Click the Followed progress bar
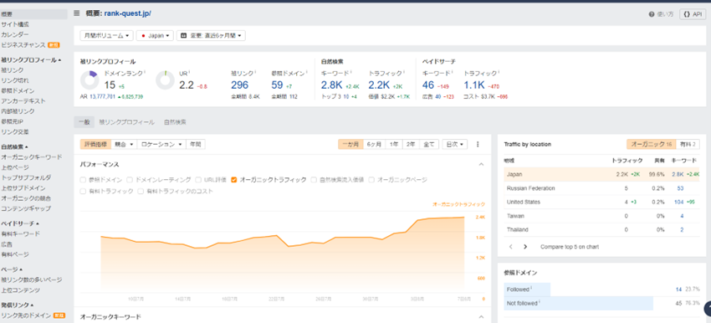Screen dimensions: 711x323 [527, 289]
